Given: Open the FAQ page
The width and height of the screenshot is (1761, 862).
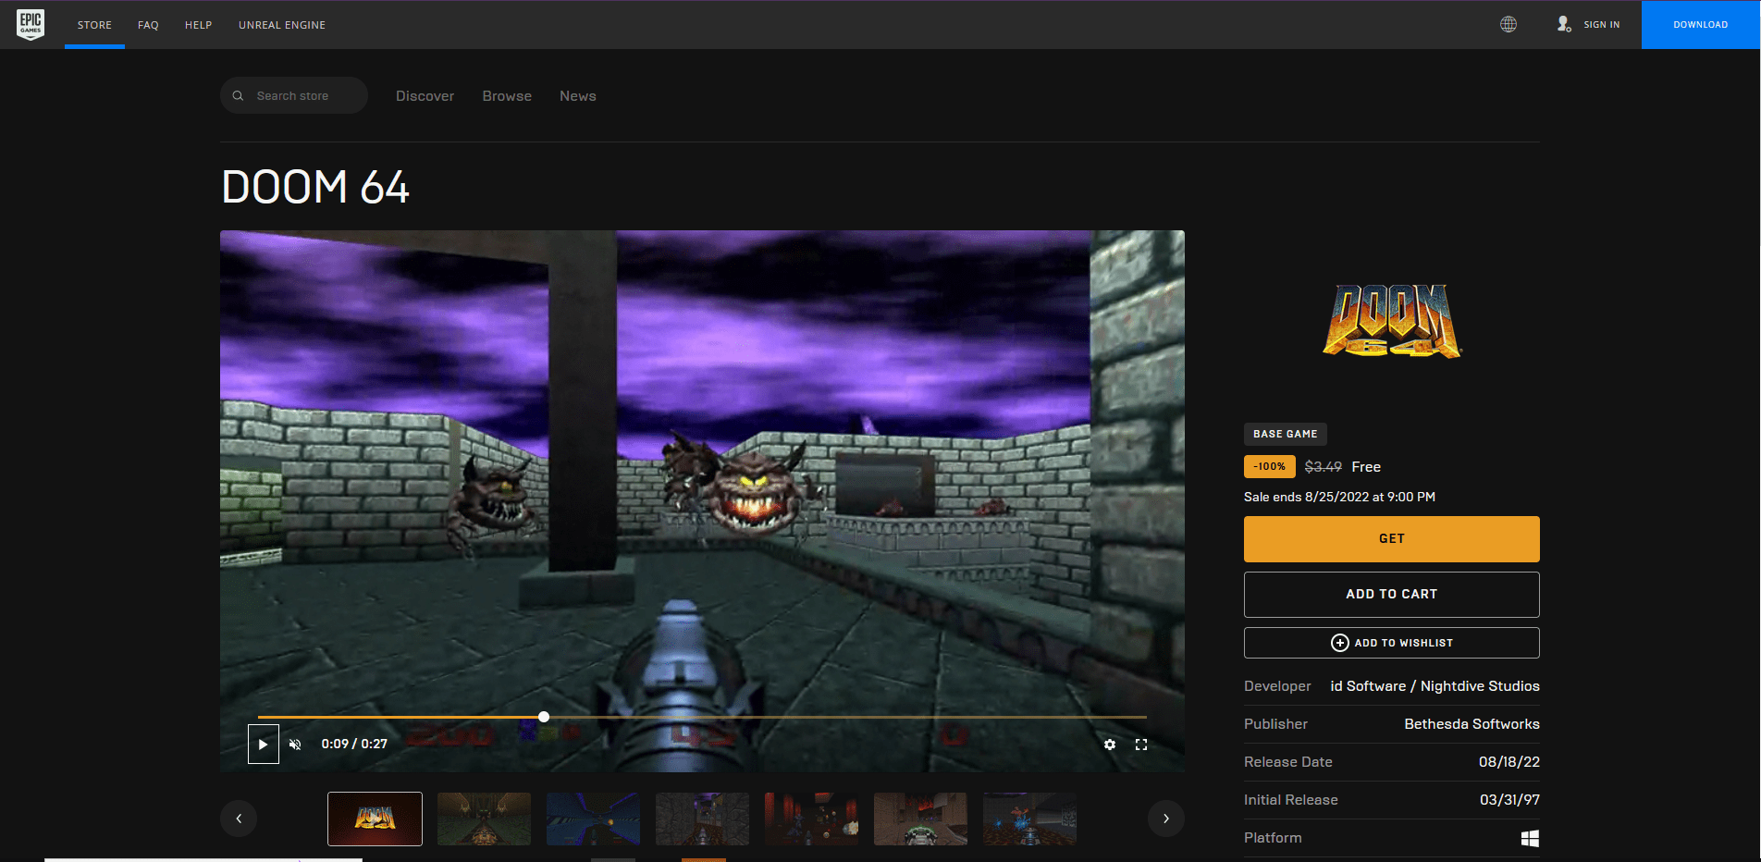Looking at the screenshot, I should [148, 25].
